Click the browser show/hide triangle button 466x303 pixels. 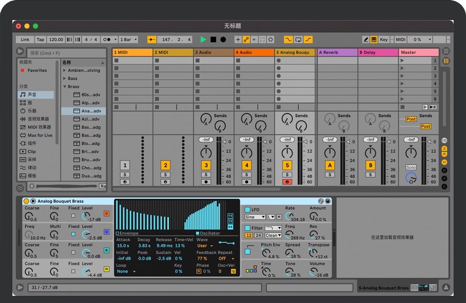(x=20, y=51)
